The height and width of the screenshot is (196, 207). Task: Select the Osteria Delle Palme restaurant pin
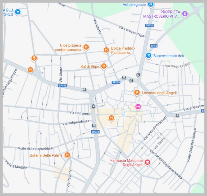[x=67, y=155]
